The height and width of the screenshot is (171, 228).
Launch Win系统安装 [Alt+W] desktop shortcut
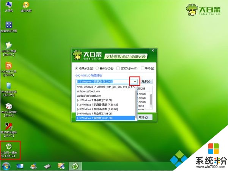tap(9, 89)
